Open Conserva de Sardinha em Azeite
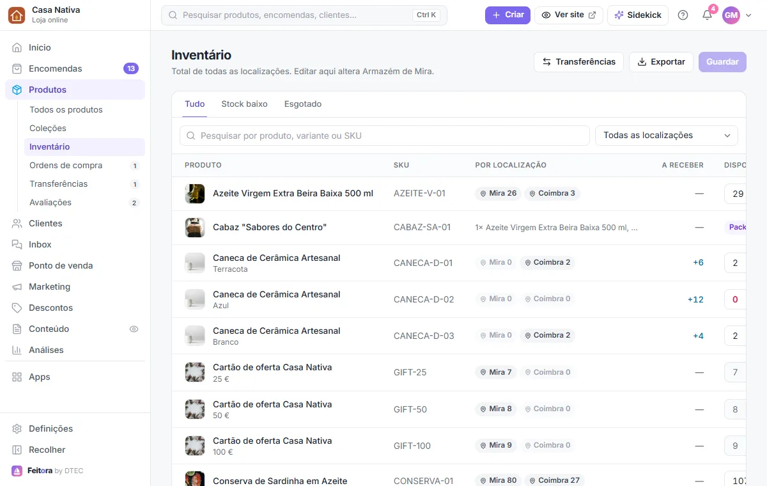 point(280,481)
